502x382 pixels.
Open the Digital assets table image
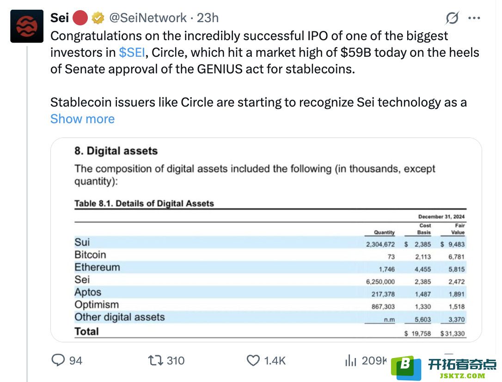point(266,240)
